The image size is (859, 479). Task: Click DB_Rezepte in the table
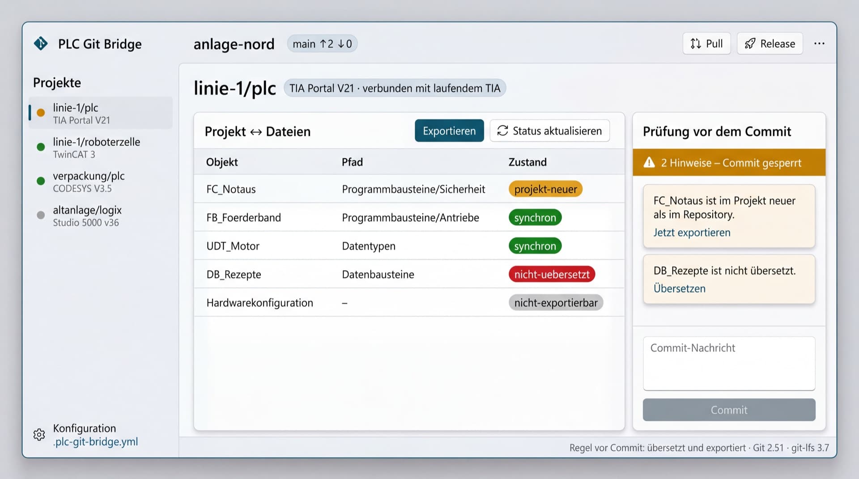[234, 275]
